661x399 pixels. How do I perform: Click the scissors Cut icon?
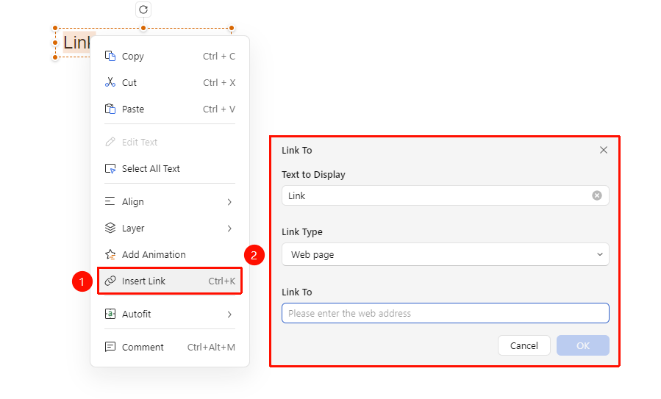point(110,82)
